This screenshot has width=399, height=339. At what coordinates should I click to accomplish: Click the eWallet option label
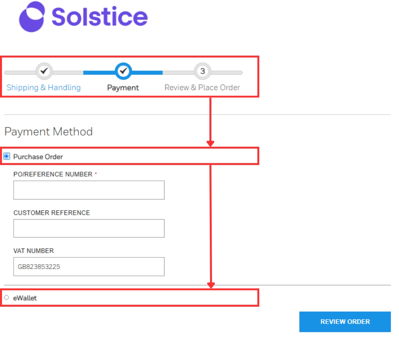25,298
